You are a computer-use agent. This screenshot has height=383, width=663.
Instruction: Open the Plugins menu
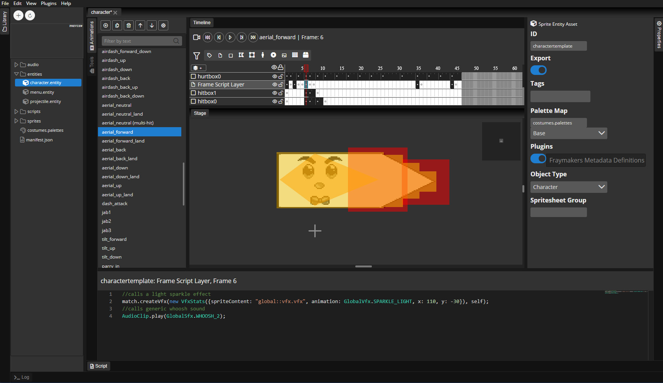tap(48, 3)
